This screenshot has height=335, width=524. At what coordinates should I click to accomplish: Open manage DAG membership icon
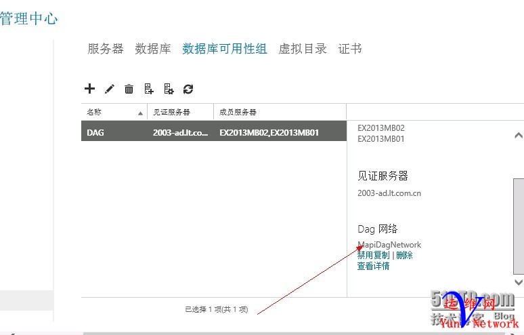tap(149, 89)
